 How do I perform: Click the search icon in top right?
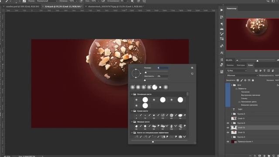(268, 1)
